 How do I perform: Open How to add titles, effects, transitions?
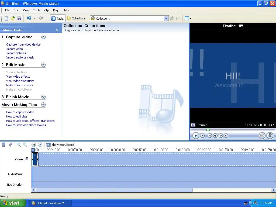point(30,121)
